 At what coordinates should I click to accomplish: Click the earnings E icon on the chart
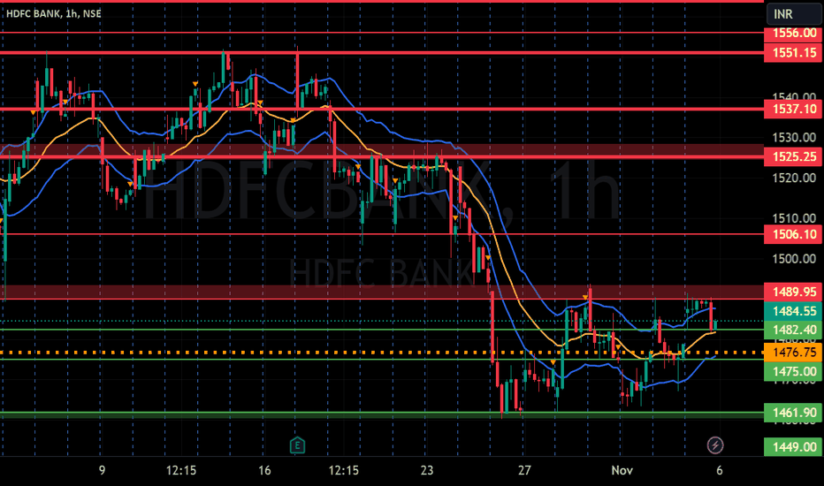[x=297, y=445]
